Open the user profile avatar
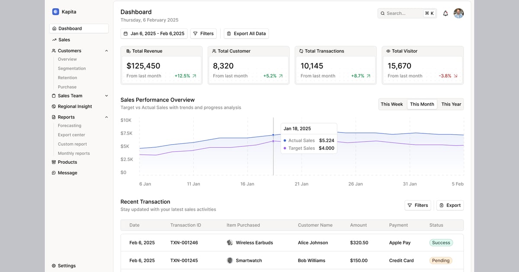The image size is (519, 272). pos(458,13)
